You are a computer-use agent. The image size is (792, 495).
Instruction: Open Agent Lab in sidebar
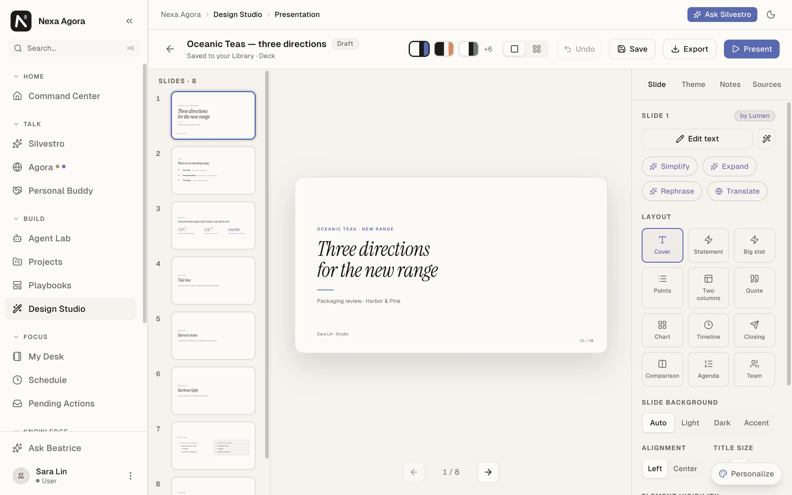point(71,238)
